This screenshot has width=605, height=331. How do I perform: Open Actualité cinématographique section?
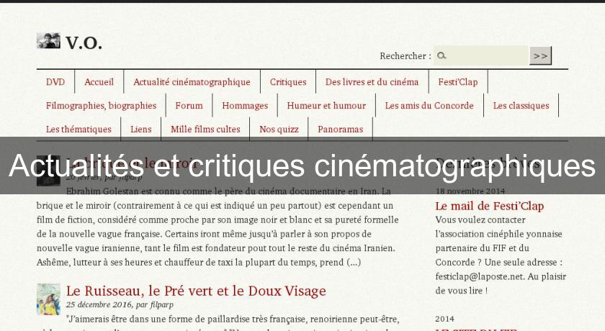pos(192,82)
